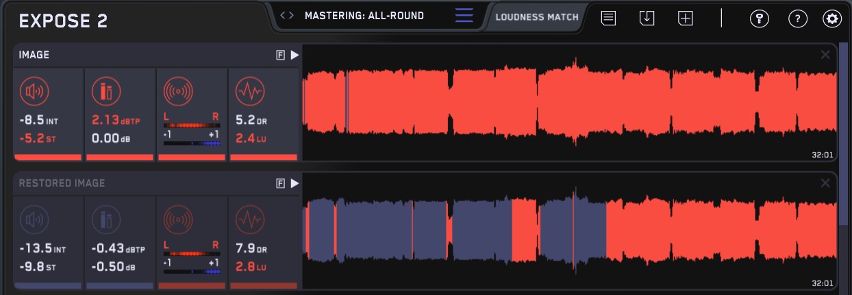Click the RESTORED IMAGE waveform red section
Screen dimensions: 852x295
(x=721, y=231)
